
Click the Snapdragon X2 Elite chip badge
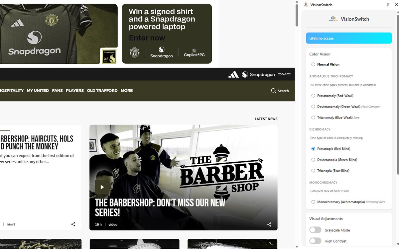(x=109, y=56)
